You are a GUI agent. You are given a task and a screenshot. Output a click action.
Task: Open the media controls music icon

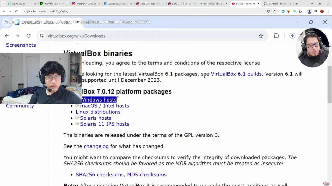(x=316, y=11)
